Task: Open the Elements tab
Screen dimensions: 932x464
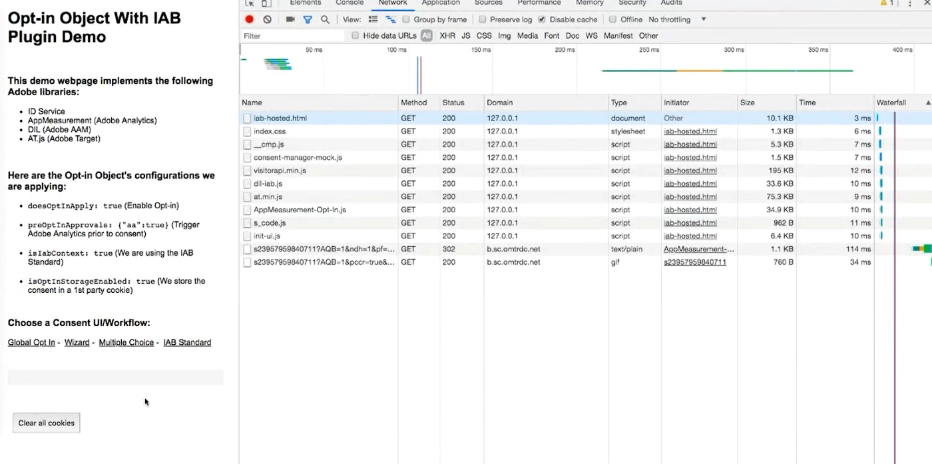Action: click(x=306, y=3)
